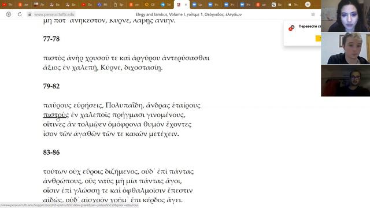Click the "Перевести" popup text

[310, 27]
